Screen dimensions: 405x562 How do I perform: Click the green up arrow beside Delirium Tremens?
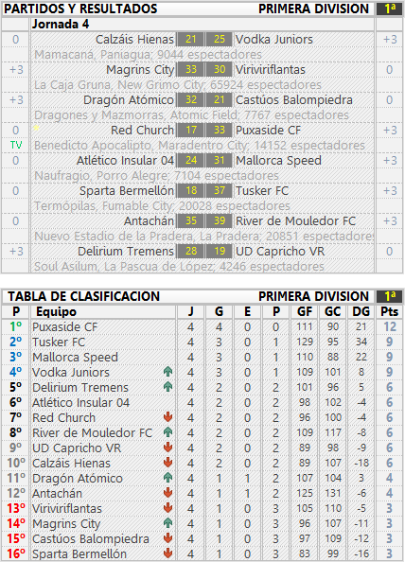(167, 387)
